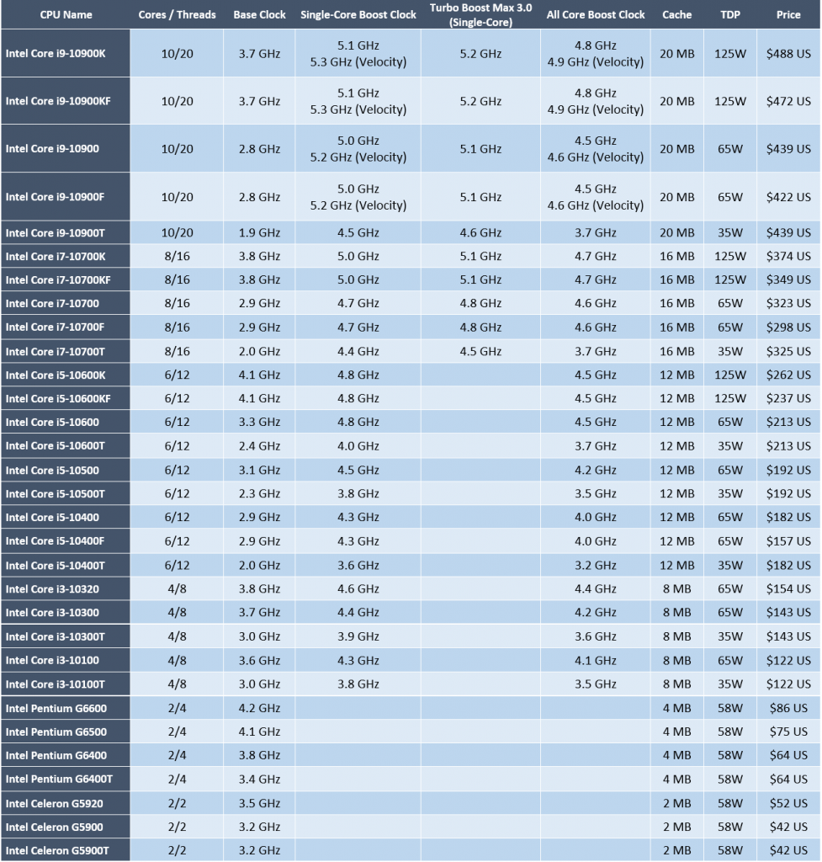
Task: Click the Intel Core i9-10900KF name cell
Action: tap(66, 101)
